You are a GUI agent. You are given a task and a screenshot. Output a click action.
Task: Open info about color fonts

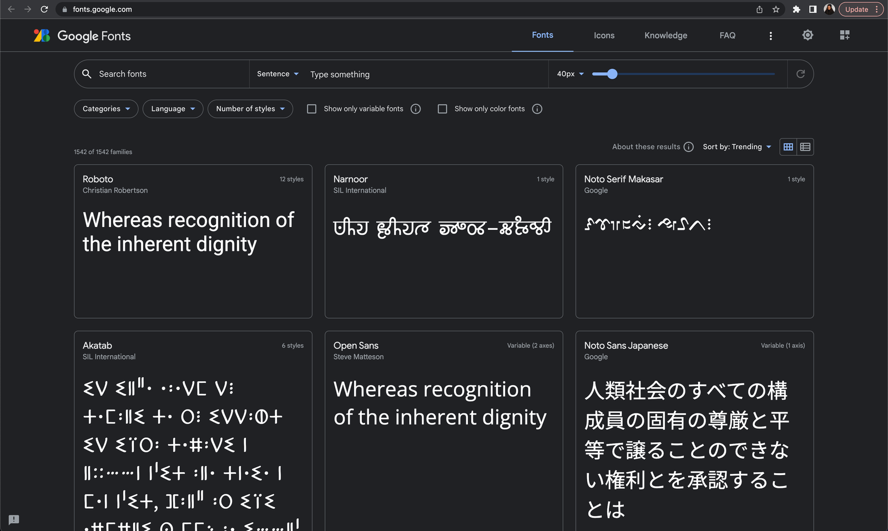[x=537, y=109]
